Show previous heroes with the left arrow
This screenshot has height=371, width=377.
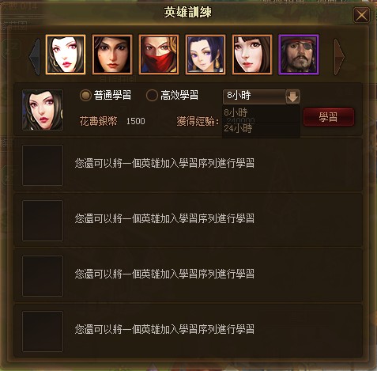[35, 56]
